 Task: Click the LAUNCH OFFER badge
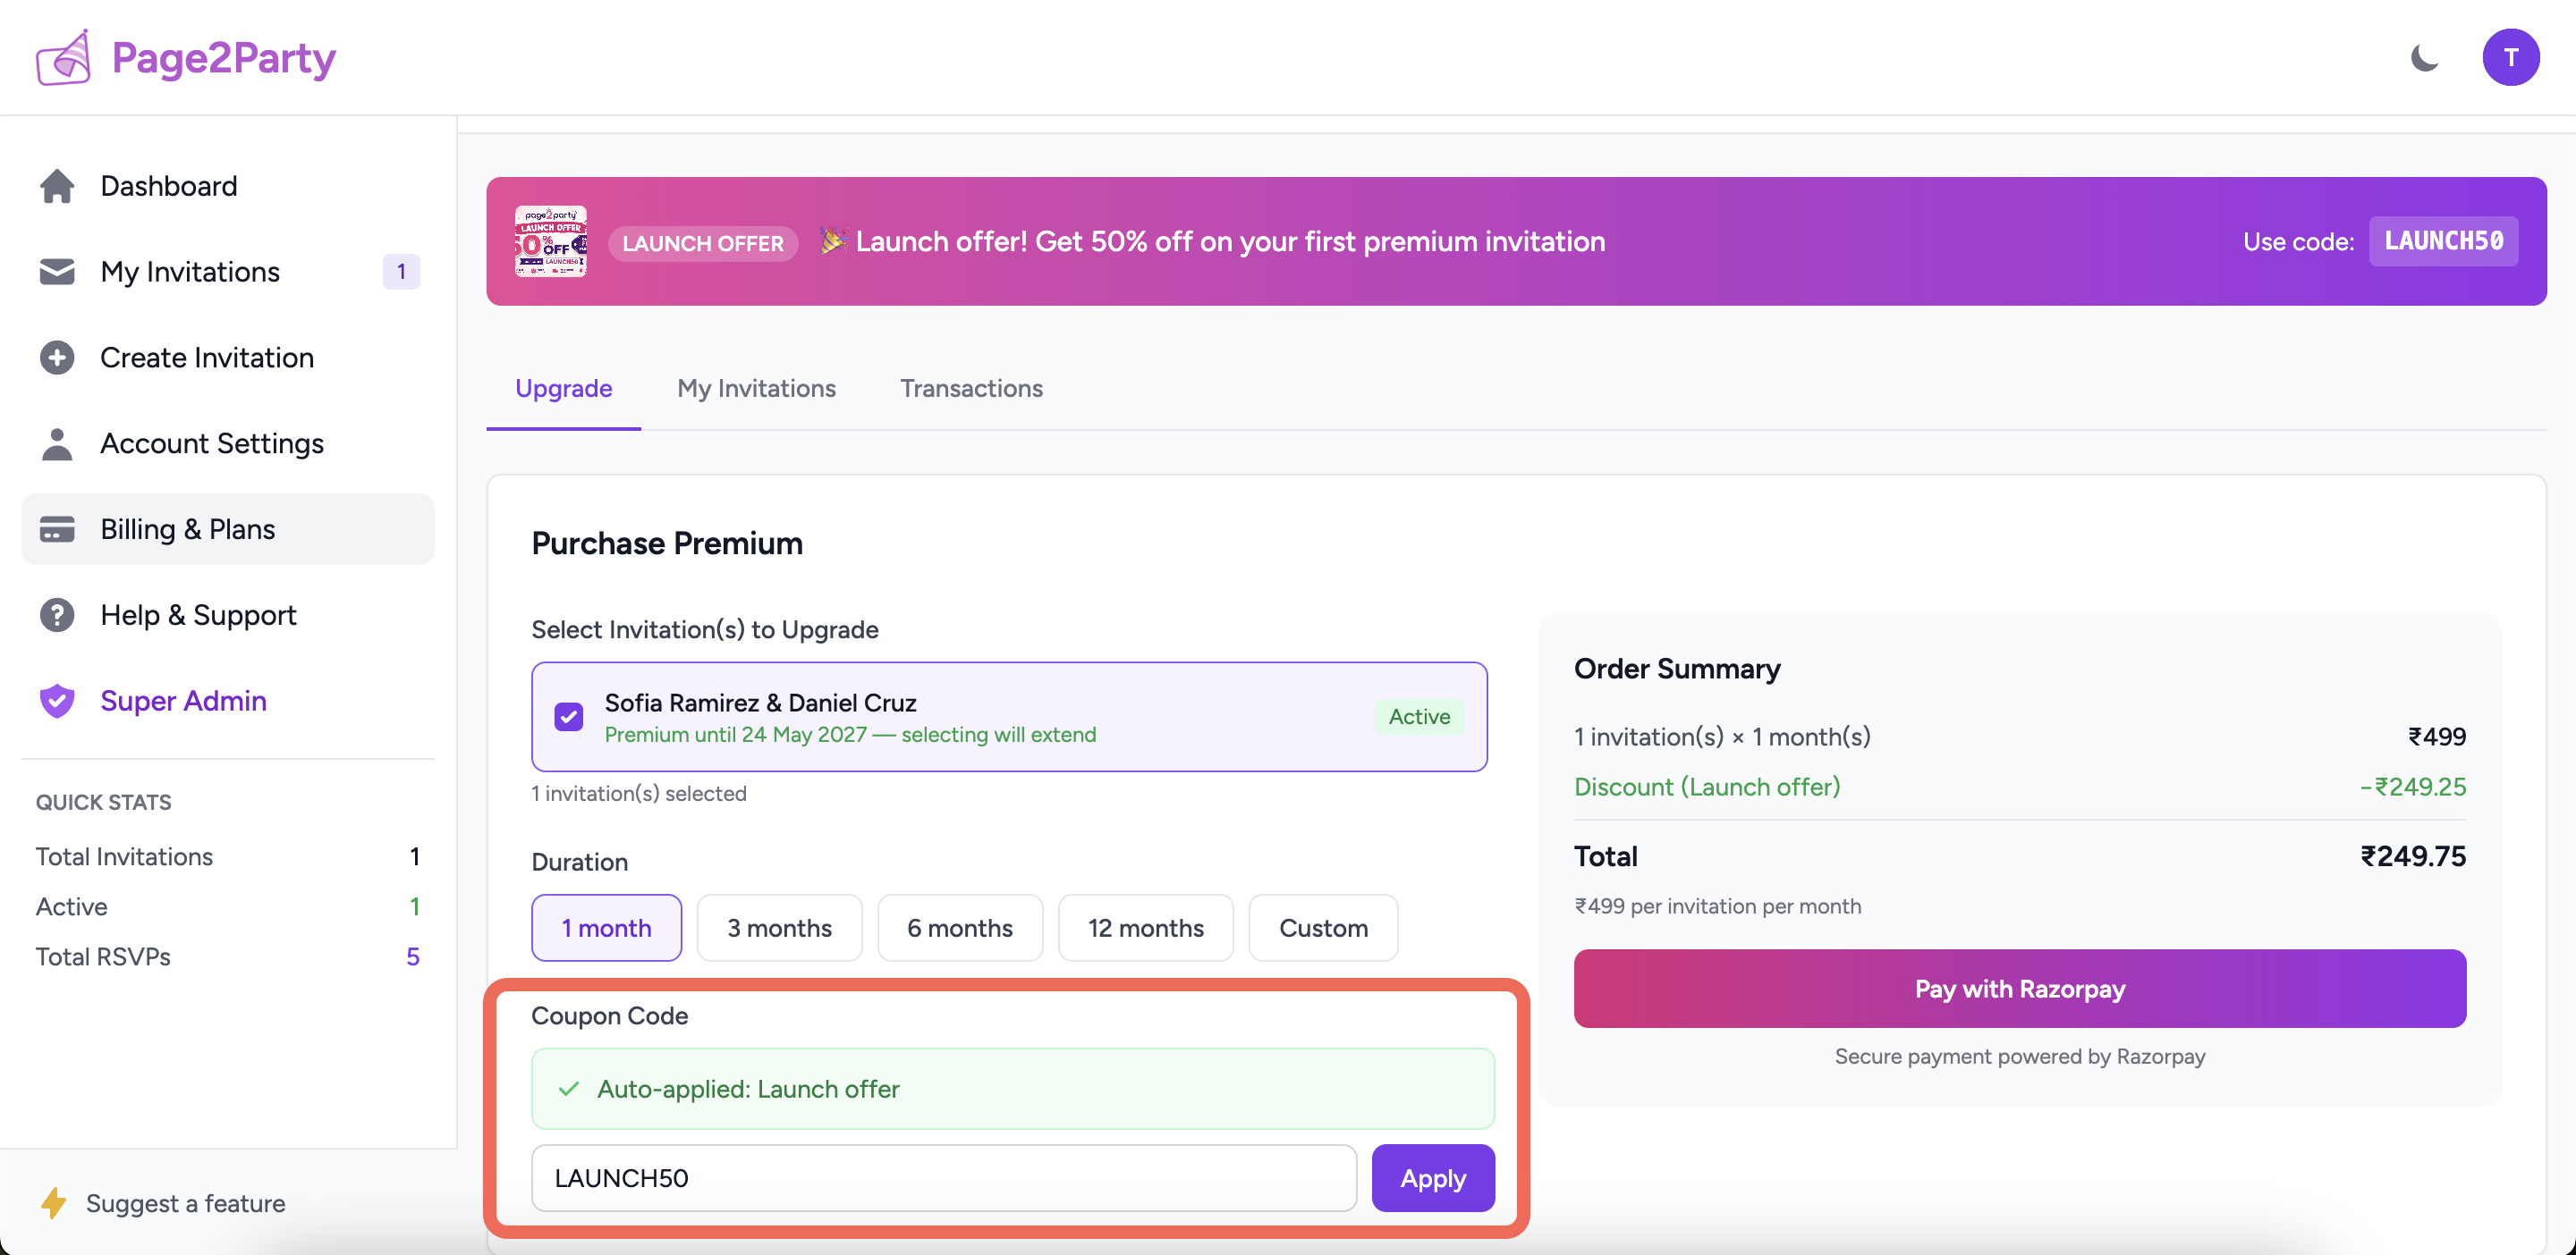point(703,243)
